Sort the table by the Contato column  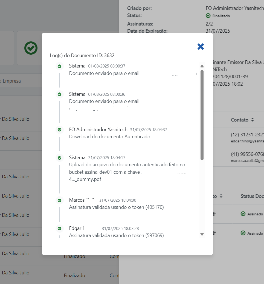coord(252,120)
